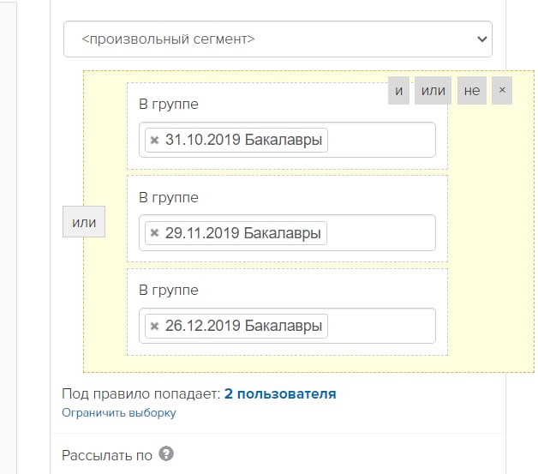The height and width of the screenshot is (474, 538).
Task: Click the 'и' operator button
Action: coord(398,91)
